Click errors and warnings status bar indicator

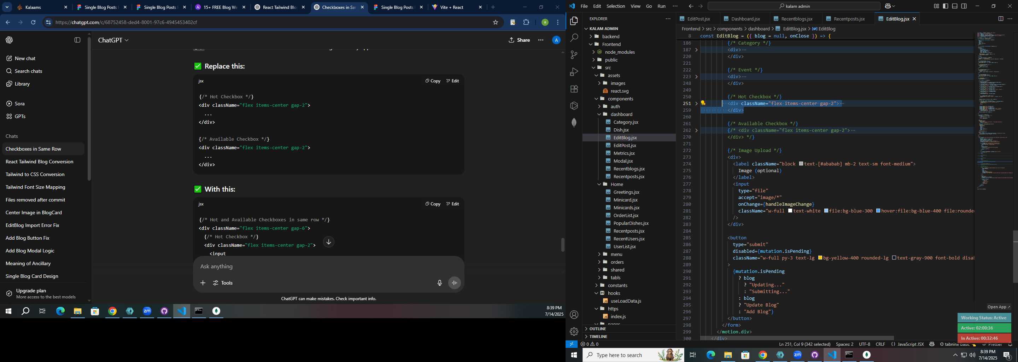589,344
